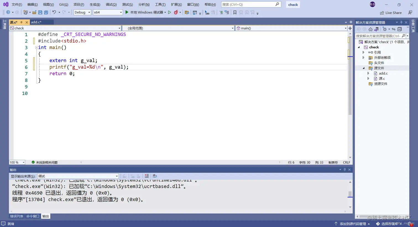Open a file with the folder icon
The height and width of the screenshot is (227, 418).
[34, 12]
